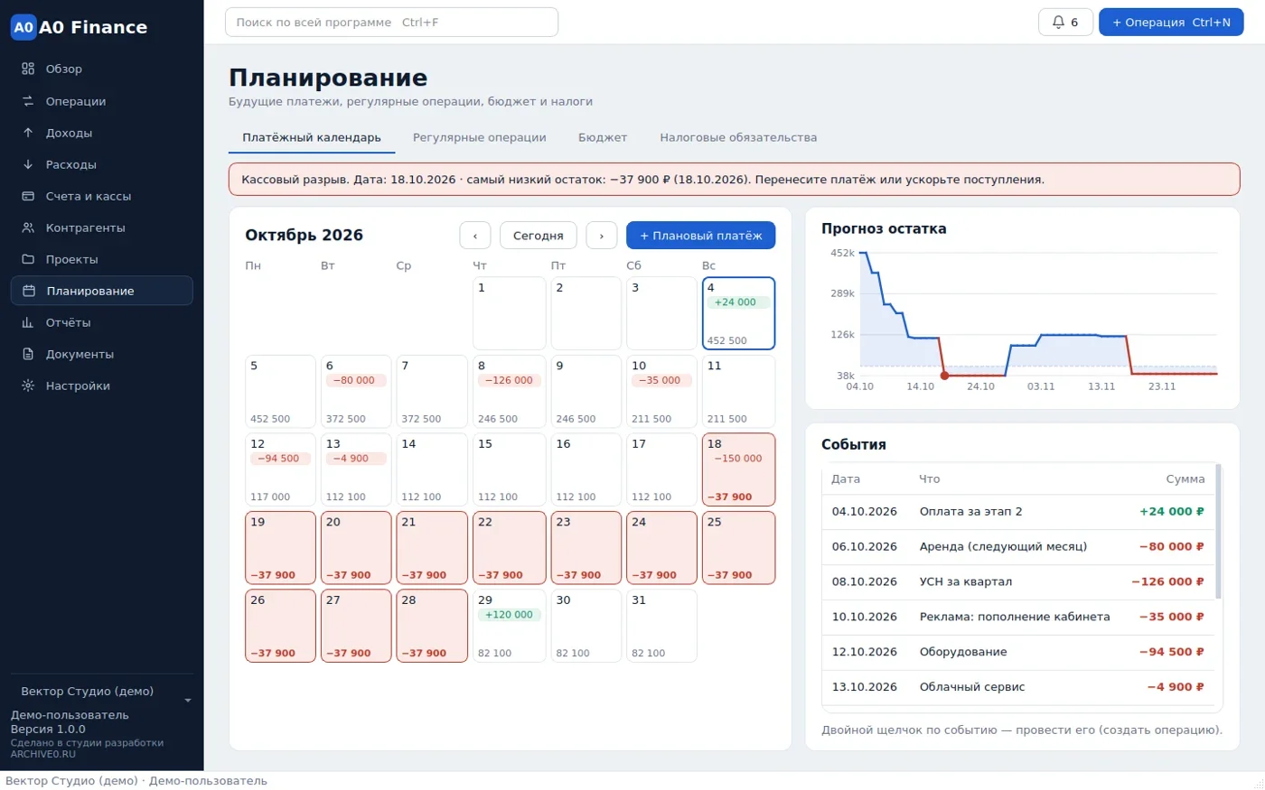Click the global search field
1265x790 pixels.
pyautogui.click(x=391, y=22)
